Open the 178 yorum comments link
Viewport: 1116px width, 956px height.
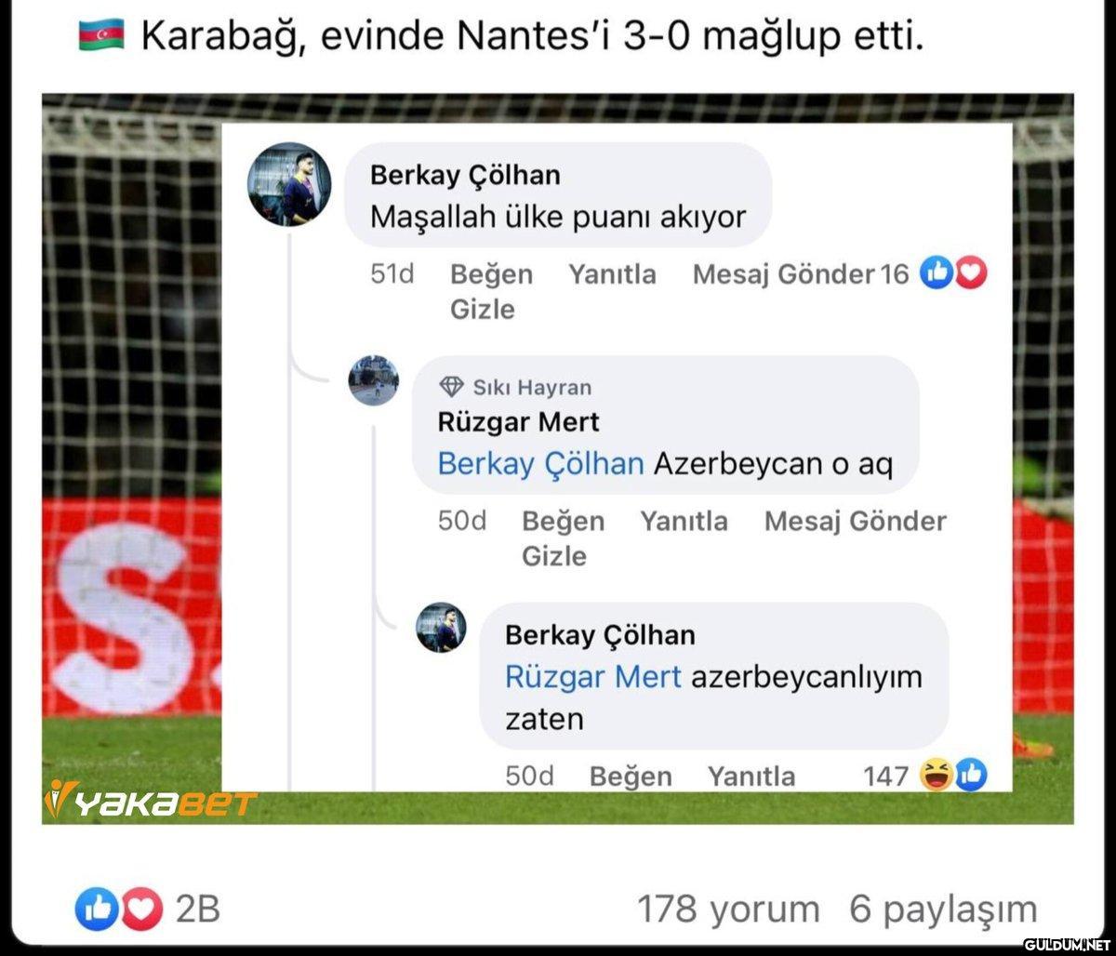tap(728, 910)
